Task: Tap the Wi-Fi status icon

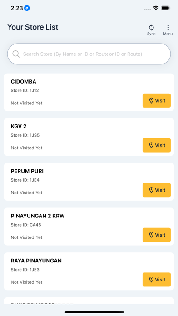Action: pyautogui.click(x=156, y=8)
